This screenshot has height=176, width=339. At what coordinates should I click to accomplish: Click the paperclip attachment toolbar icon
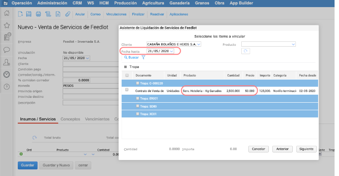[x=68, y=14]
